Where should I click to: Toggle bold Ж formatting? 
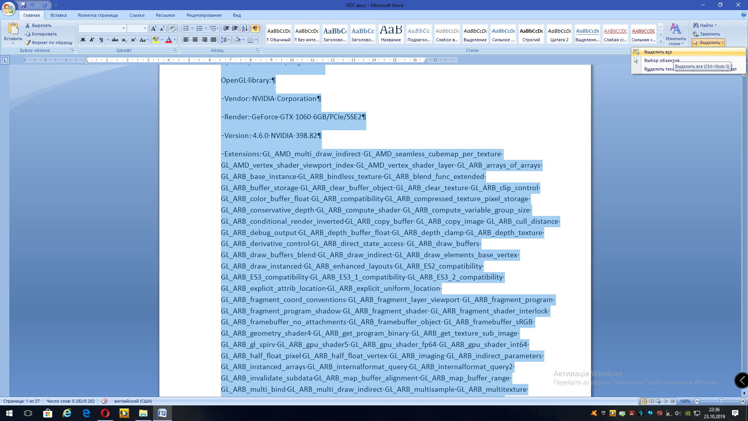[x=83, y=40]
